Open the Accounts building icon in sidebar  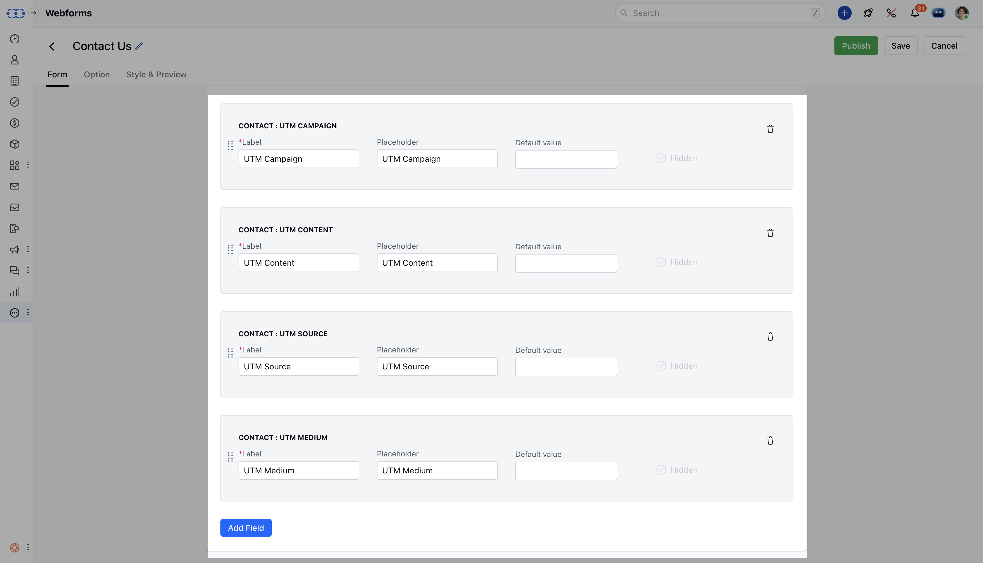(x=15, y=81)
